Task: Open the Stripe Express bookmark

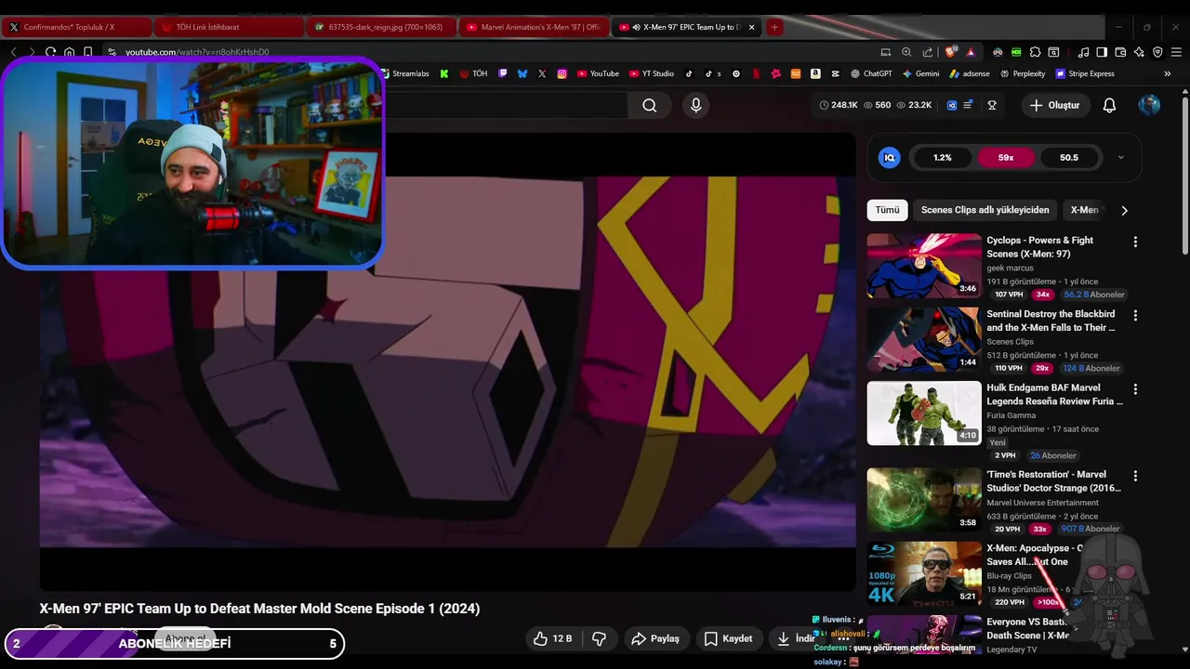Action: pyautogui.click(x=1085, y=73)
